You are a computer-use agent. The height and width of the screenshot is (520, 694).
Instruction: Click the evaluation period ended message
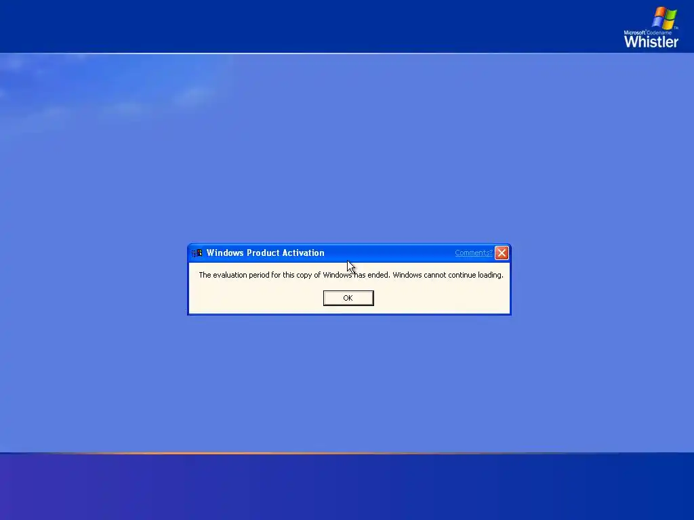click(x=351, y=275)
